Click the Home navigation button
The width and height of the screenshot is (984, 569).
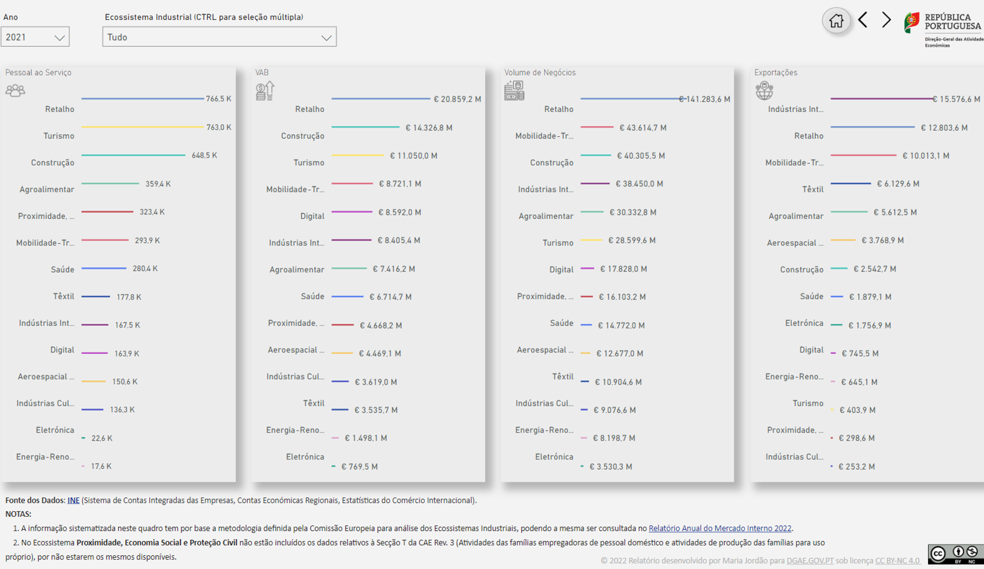pos(836,21)
